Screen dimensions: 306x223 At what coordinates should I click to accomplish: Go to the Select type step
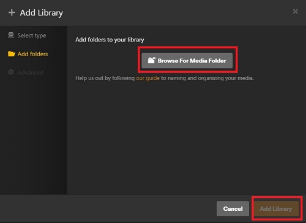click(x=27, y=35)
